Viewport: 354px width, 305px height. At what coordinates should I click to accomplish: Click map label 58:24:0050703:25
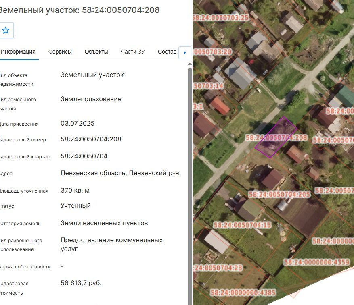coord(221,18)
